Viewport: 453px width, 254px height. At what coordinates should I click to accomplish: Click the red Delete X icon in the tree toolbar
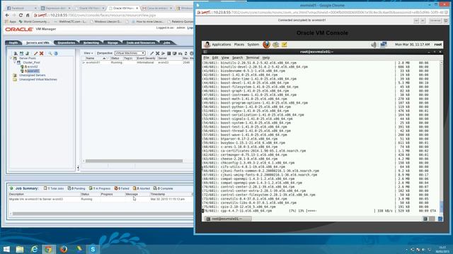41,54
